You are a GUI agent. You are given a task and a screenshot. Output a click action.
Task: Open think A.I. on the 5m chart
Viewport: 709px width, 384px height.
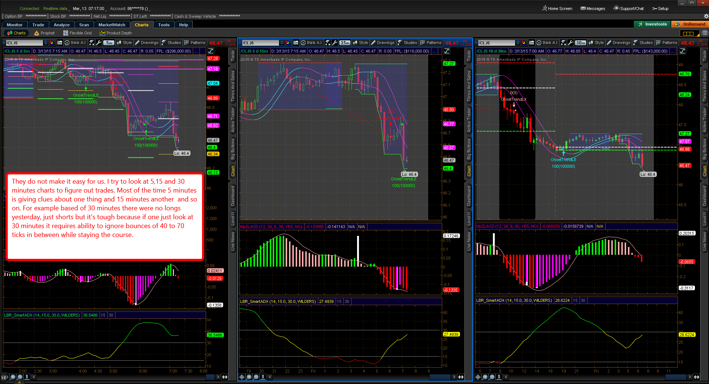point(75,43)
